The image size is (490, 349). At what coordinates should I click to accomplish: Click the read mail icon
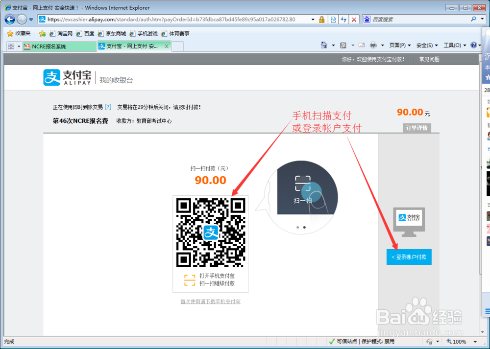[x=362, y=45]
